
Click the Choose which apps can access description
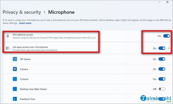point(35,50)
